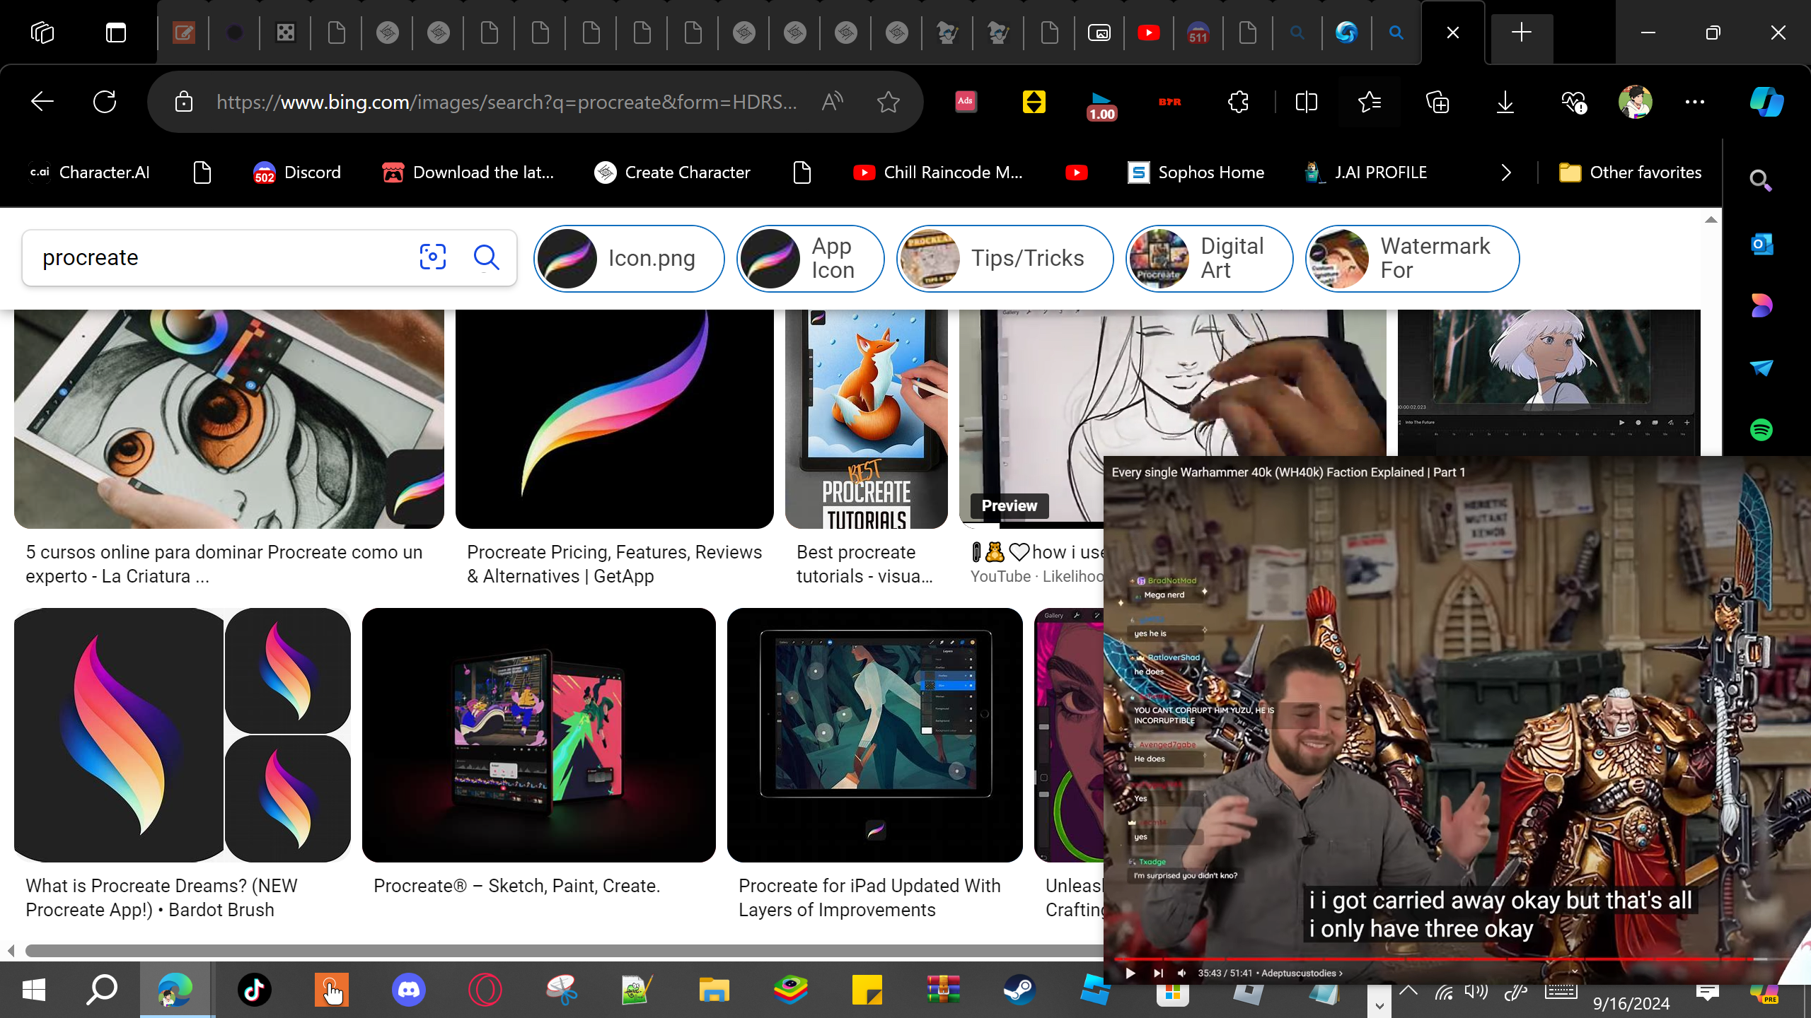Open the Settings and more menu
This screenshot has width=1811, height=1018.
[x=1695, y=102]
